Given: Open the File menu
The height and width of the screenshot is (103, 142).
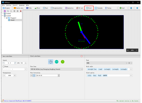Looking at the screenshot, I should tap(3, 5).
